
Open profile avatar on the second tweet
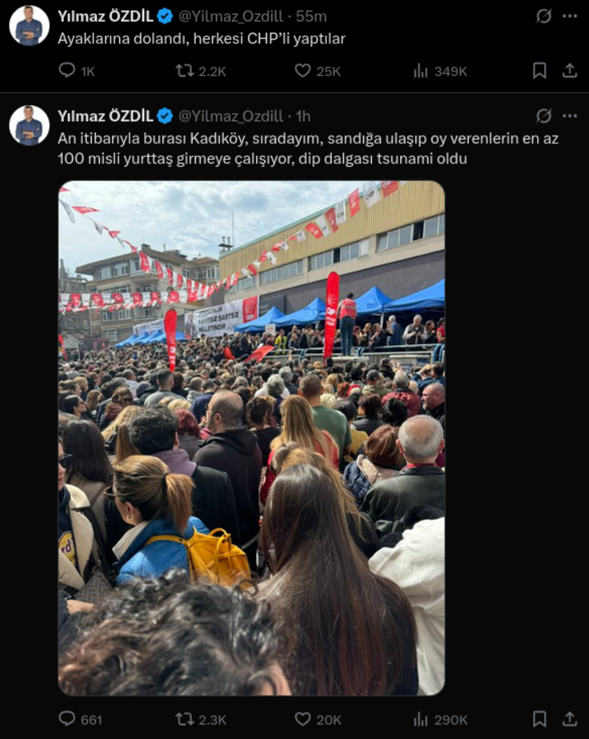(x=29, y=125)
